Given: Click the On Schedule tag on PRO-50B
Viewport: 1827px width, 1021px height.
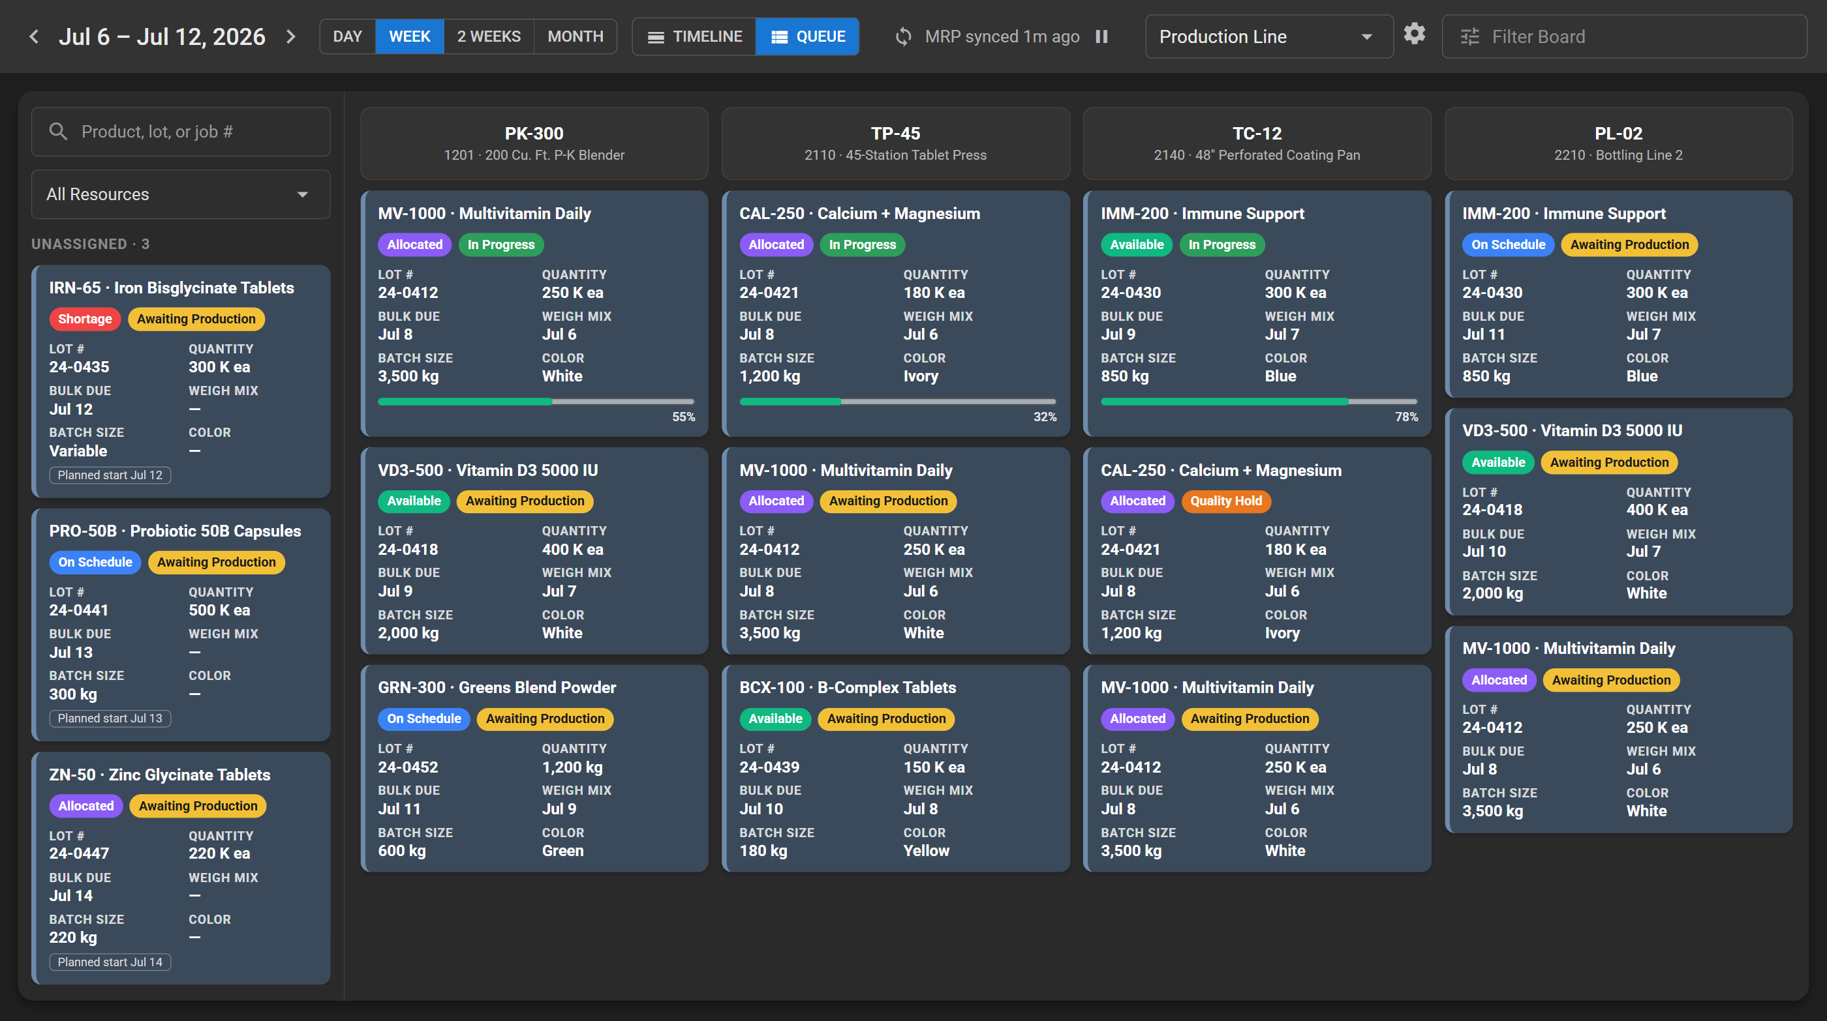Looking at the screenshot, I should click(95, 562).
